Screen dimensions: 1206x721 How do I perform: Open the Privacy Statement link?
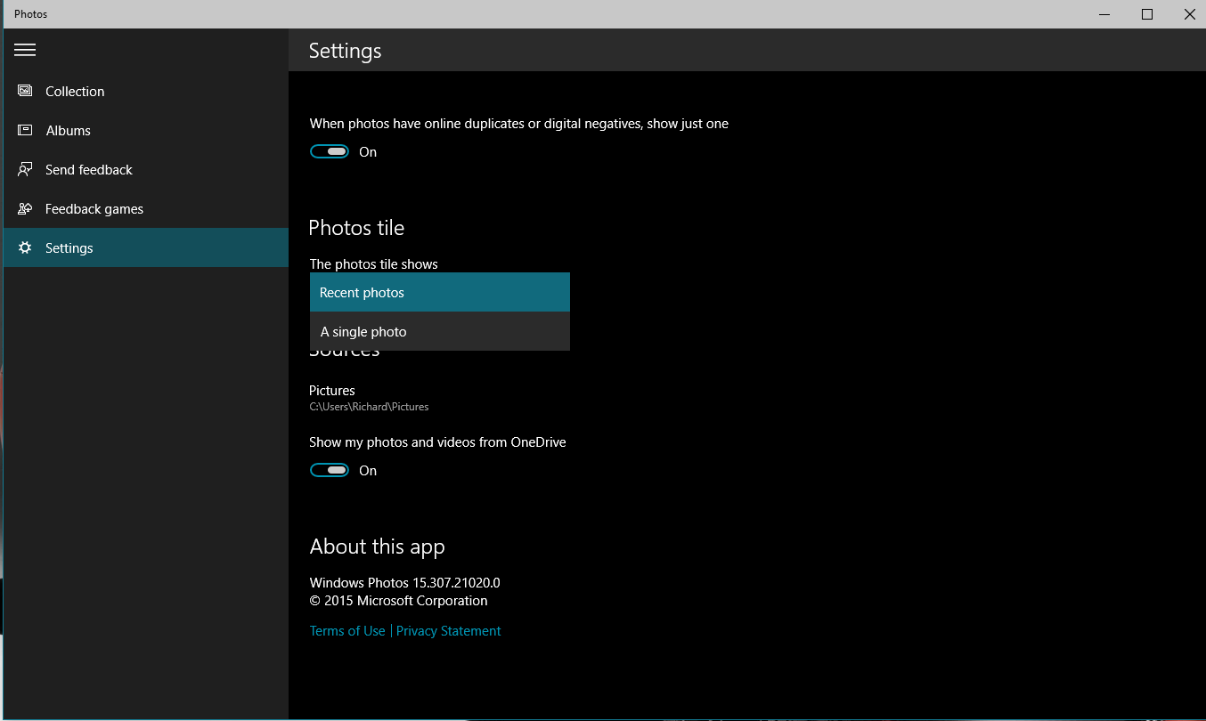point(448,630)
